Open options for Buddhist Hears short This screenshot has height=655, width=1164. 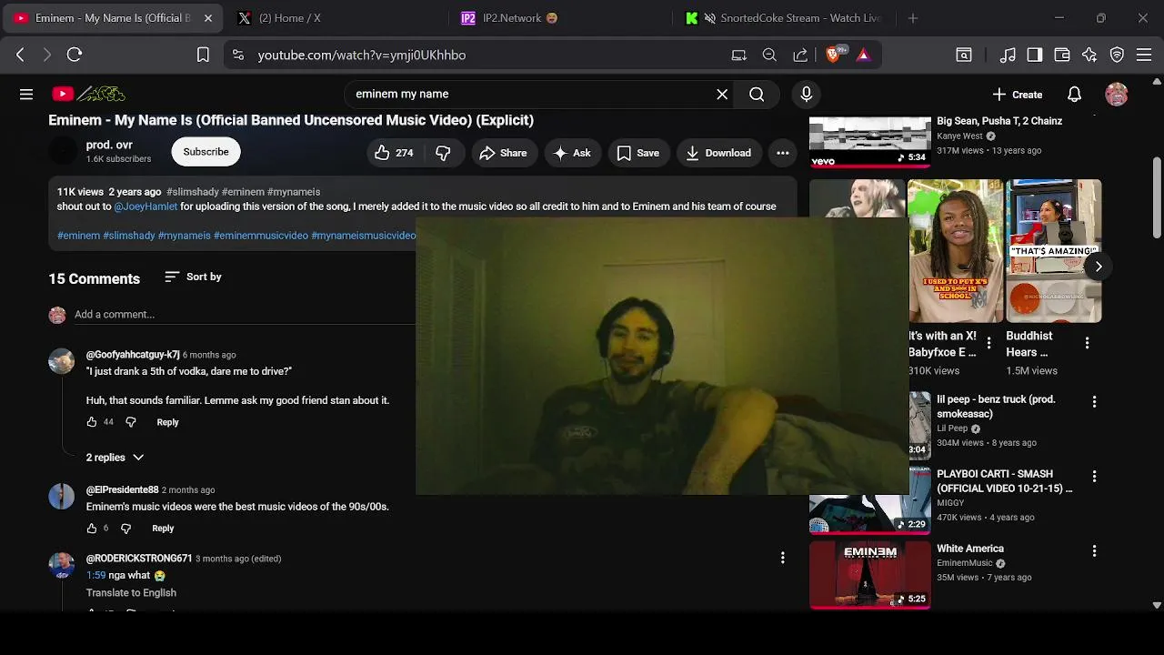tap(1087, 343)
